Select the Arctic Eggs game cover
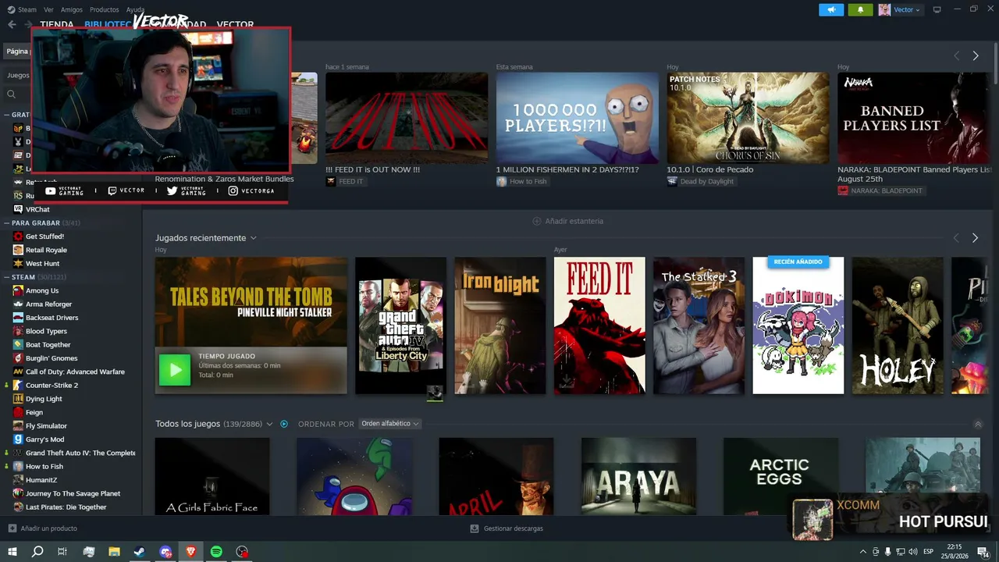 tap(780, 476)
